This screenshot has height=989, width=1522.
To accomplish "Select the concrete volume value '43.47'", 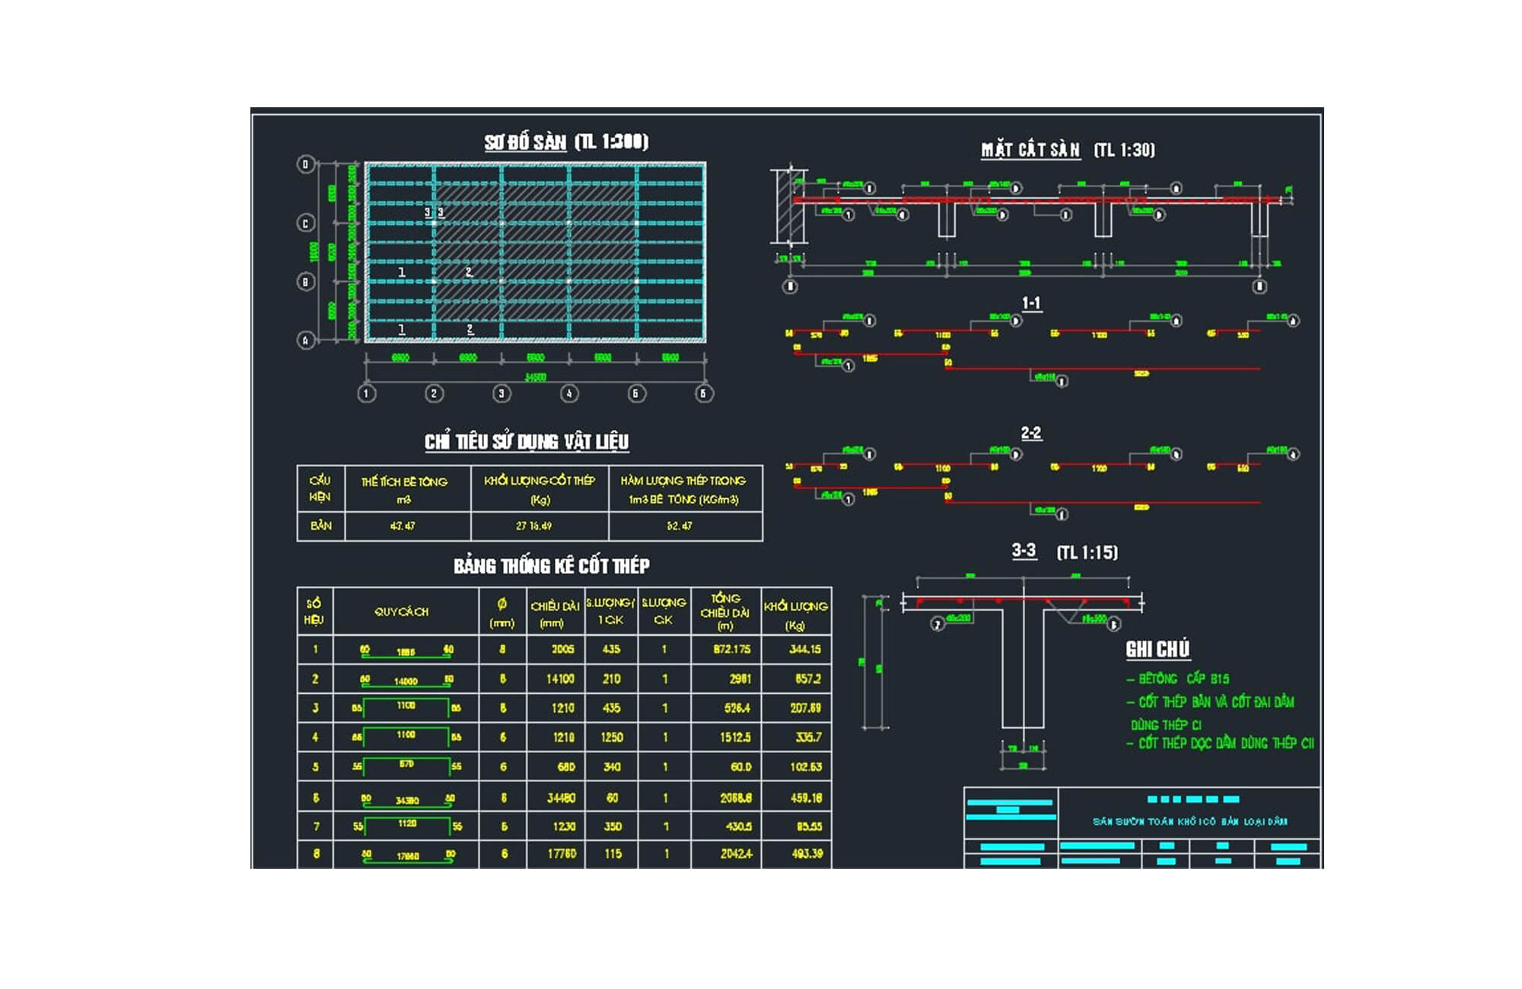I will [x=403, y=526].
